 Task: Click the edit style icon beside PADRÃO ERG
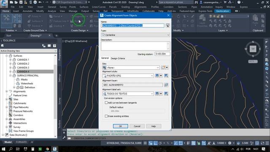157,76
